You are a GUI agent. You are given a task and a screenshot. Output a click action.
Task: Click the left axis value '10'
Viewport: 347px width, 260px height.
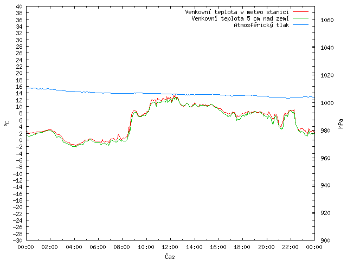point(20,107)
